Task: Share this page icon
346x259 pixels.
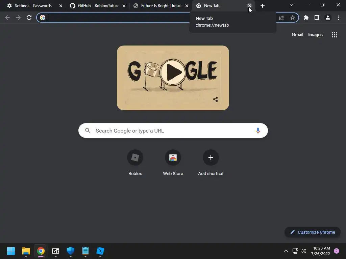Action: [x=282, y=18]
